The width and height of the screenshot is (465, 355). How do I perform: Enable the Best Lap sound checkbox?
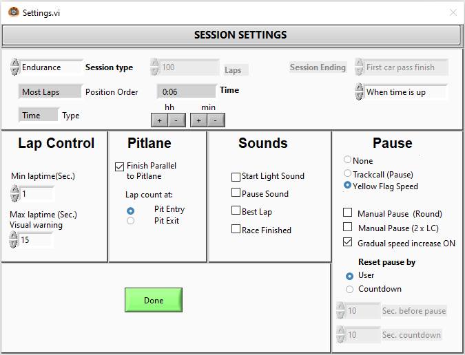pos(236,211)
